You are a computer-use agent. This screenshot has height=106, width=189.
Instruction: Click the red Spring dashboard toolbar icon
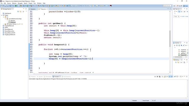click(x=111, y=6)
